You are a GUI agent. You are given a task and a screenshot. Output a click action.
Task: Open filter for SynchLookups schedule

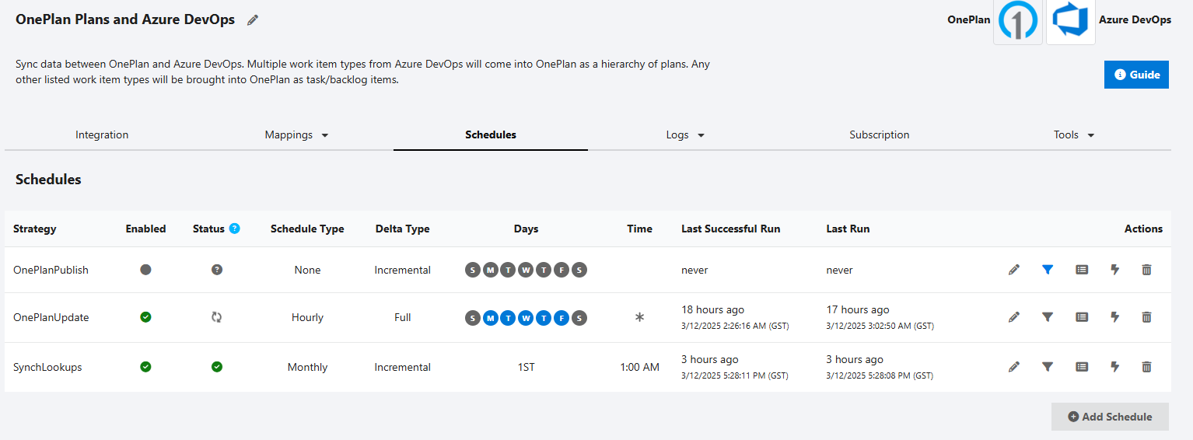tap(1048, 367)
